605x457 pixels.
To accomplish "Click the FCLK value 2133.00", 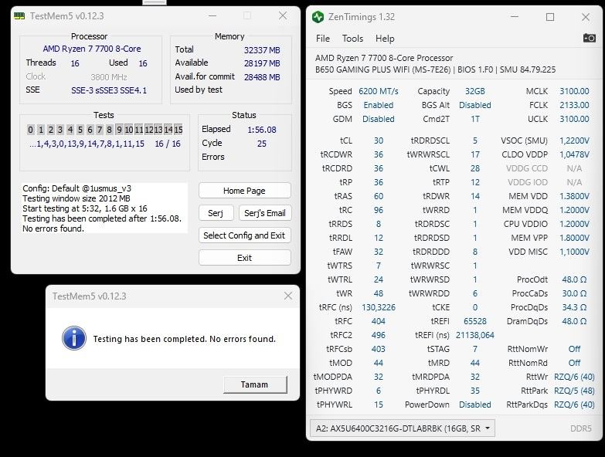I will (x=574, y=105).
